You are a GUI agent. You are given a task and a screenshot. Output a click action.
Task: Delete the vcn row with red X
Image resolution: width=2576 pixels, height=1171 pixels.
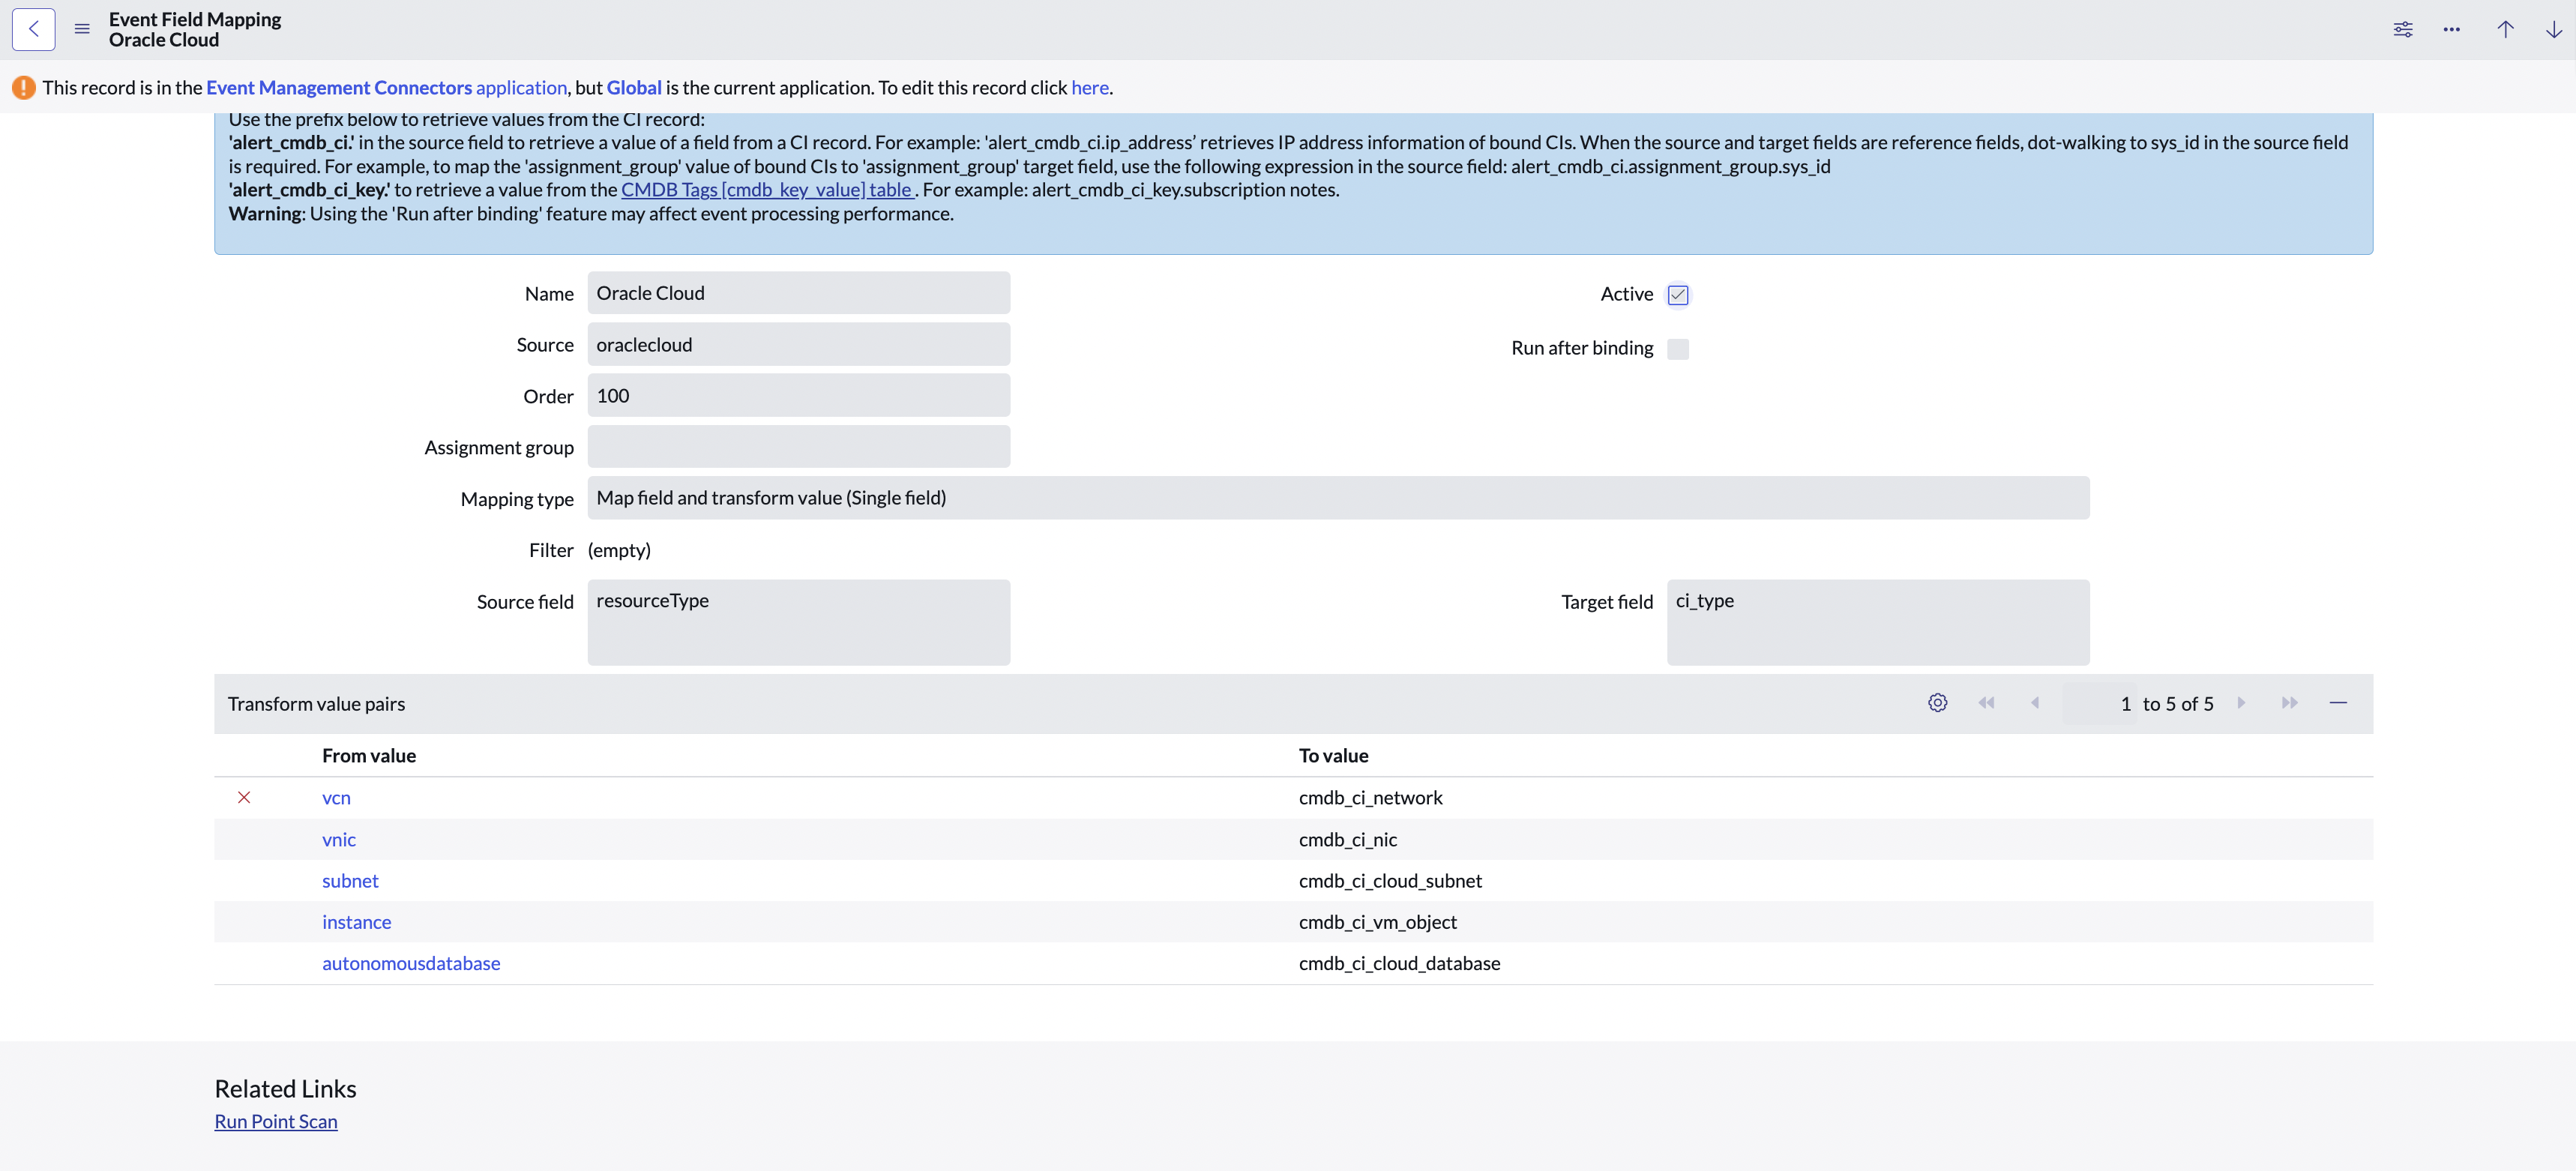[x=244, y=797]
